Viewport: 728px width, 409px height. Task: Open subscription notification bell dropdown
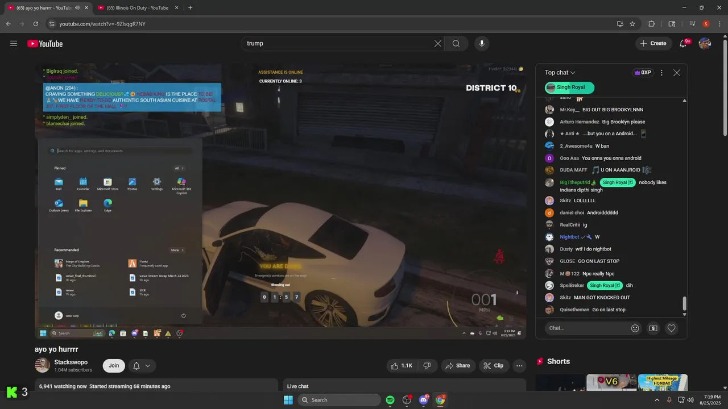coord(142,366)
